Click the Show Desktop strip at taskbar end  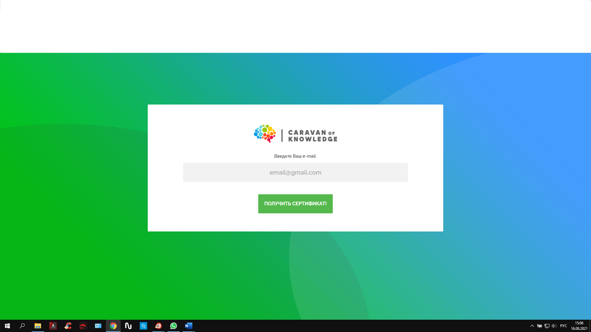(x=590, y=326)
